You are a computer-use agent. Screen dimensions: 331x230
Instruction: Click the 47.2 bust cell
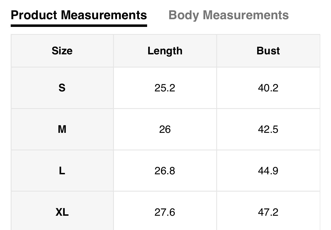click(x=268, y=212)
